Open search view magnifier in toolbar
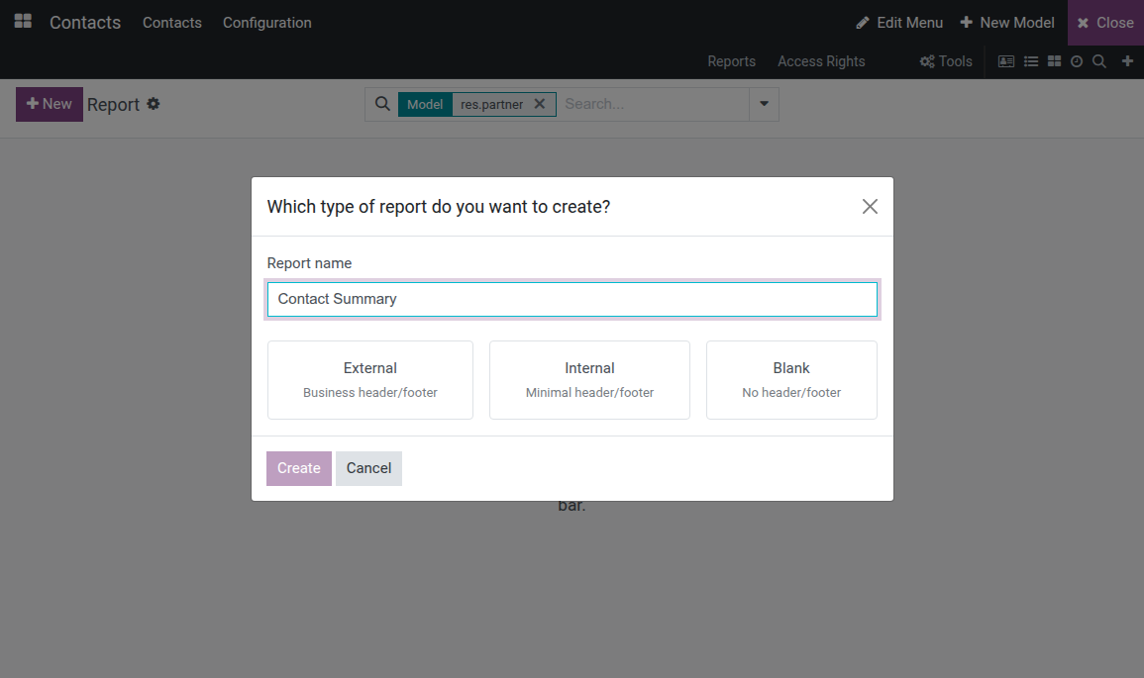This screenshot has width=1144, height=678. point(1098,61)
